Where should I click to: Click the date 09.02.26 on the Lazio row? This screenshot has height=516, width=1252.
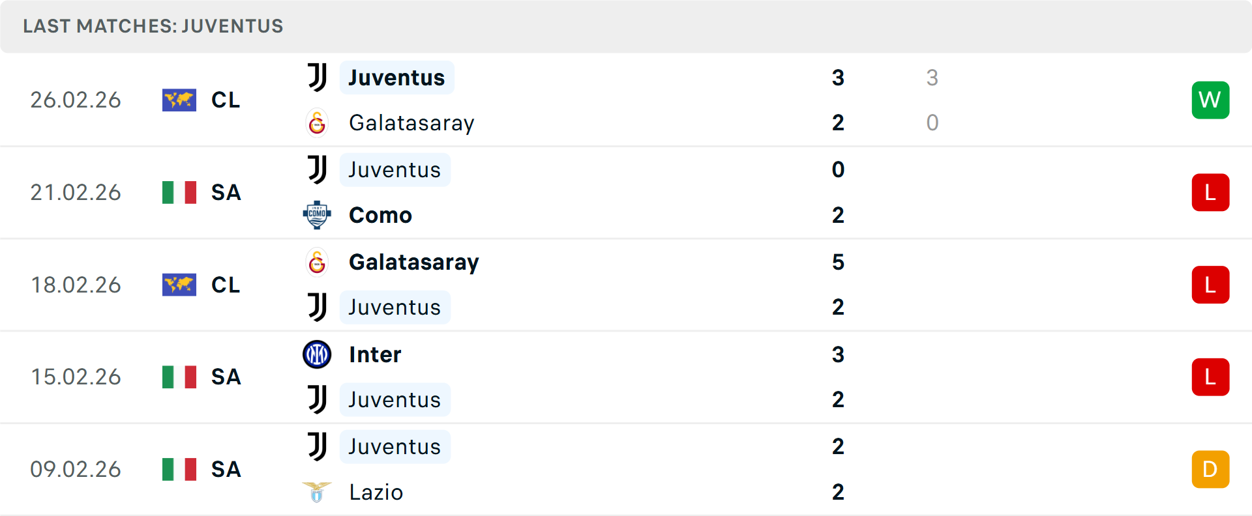coord(76,469)
